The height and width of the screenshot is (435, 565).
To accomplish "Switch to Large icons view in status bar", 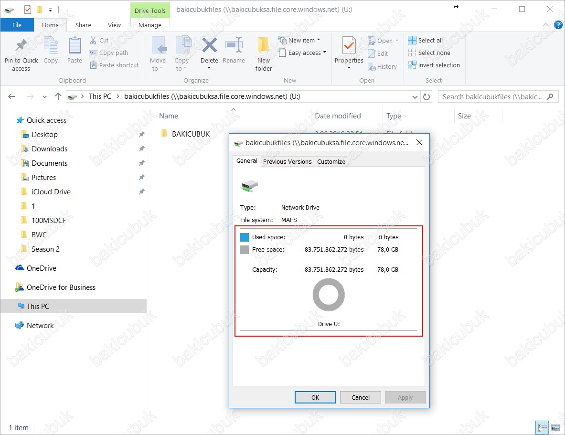I will tap(555, 428).
